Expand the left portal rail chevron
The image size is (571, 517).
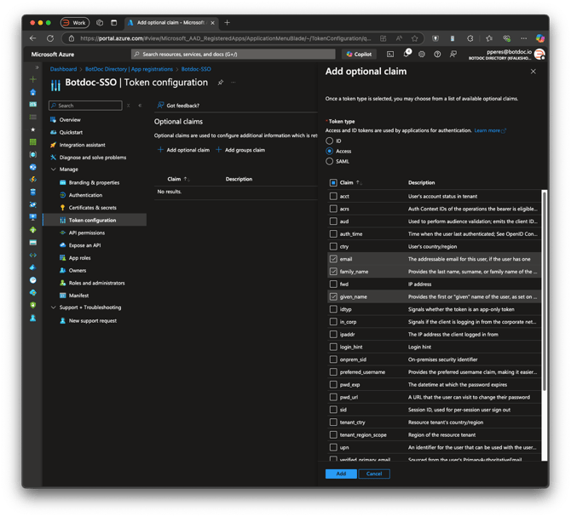[37, 67]
